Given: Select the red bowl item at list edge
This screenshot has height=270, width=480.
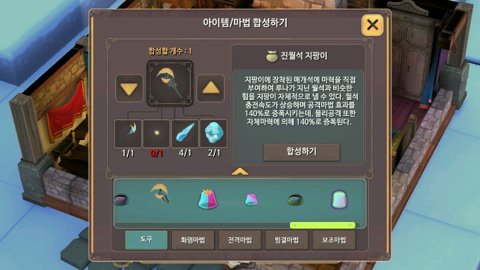Looking at the screenshot, I should 121,200.
